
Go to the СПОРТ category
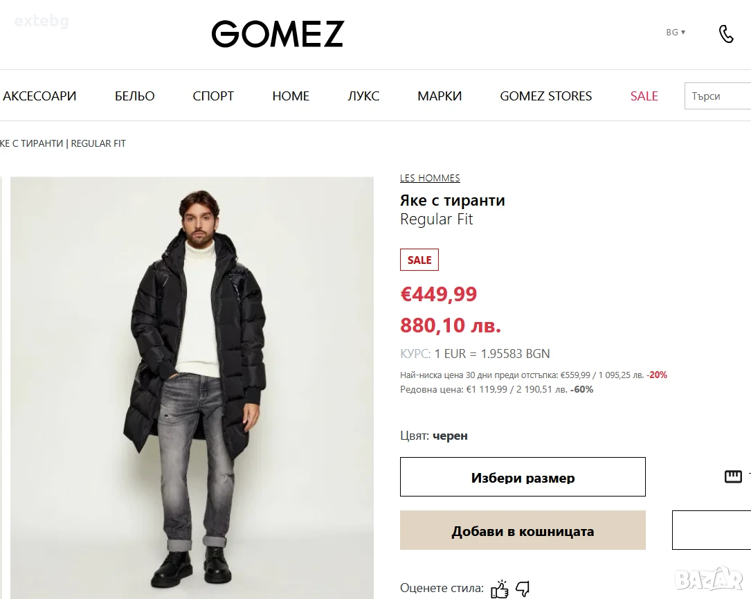pos(213,96)
